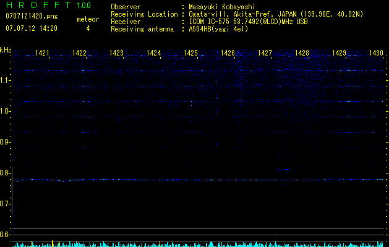Viewport: 389px width, 247px height.
Task: Click the A504HB(yagi 4el) antenna text
Action: tap(218, 29)
